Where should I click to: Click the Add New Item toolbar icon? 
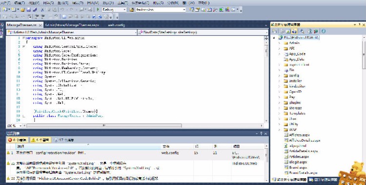point(14,10)
